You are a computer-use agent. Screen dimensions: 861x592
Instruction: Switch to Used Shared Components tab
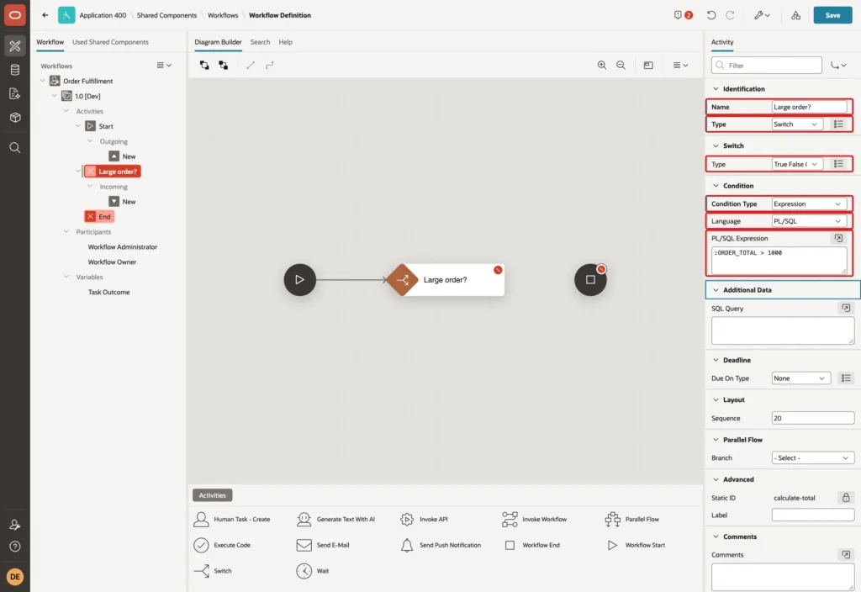(x=110, y=42)
